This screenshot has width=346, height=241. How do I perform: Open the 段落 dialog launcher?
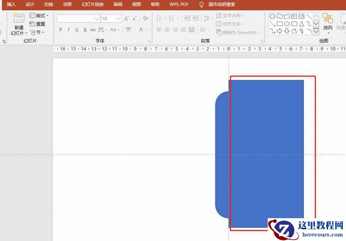coord(262,41)
